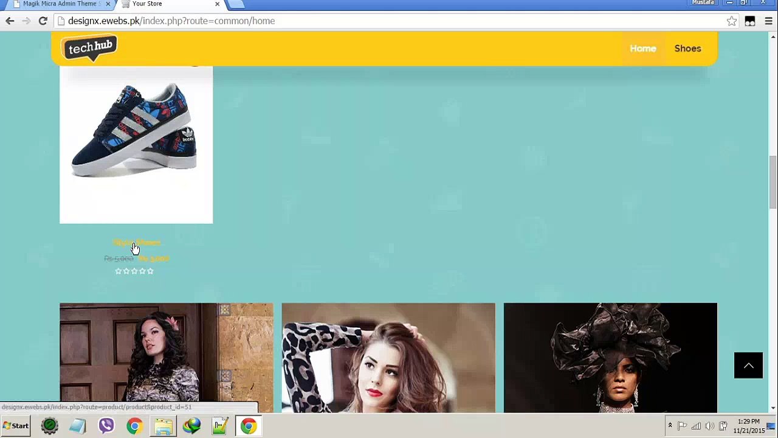
Task: Bookmark this page with the star icon
Action: pyautogui.click(x=732, y=21)
